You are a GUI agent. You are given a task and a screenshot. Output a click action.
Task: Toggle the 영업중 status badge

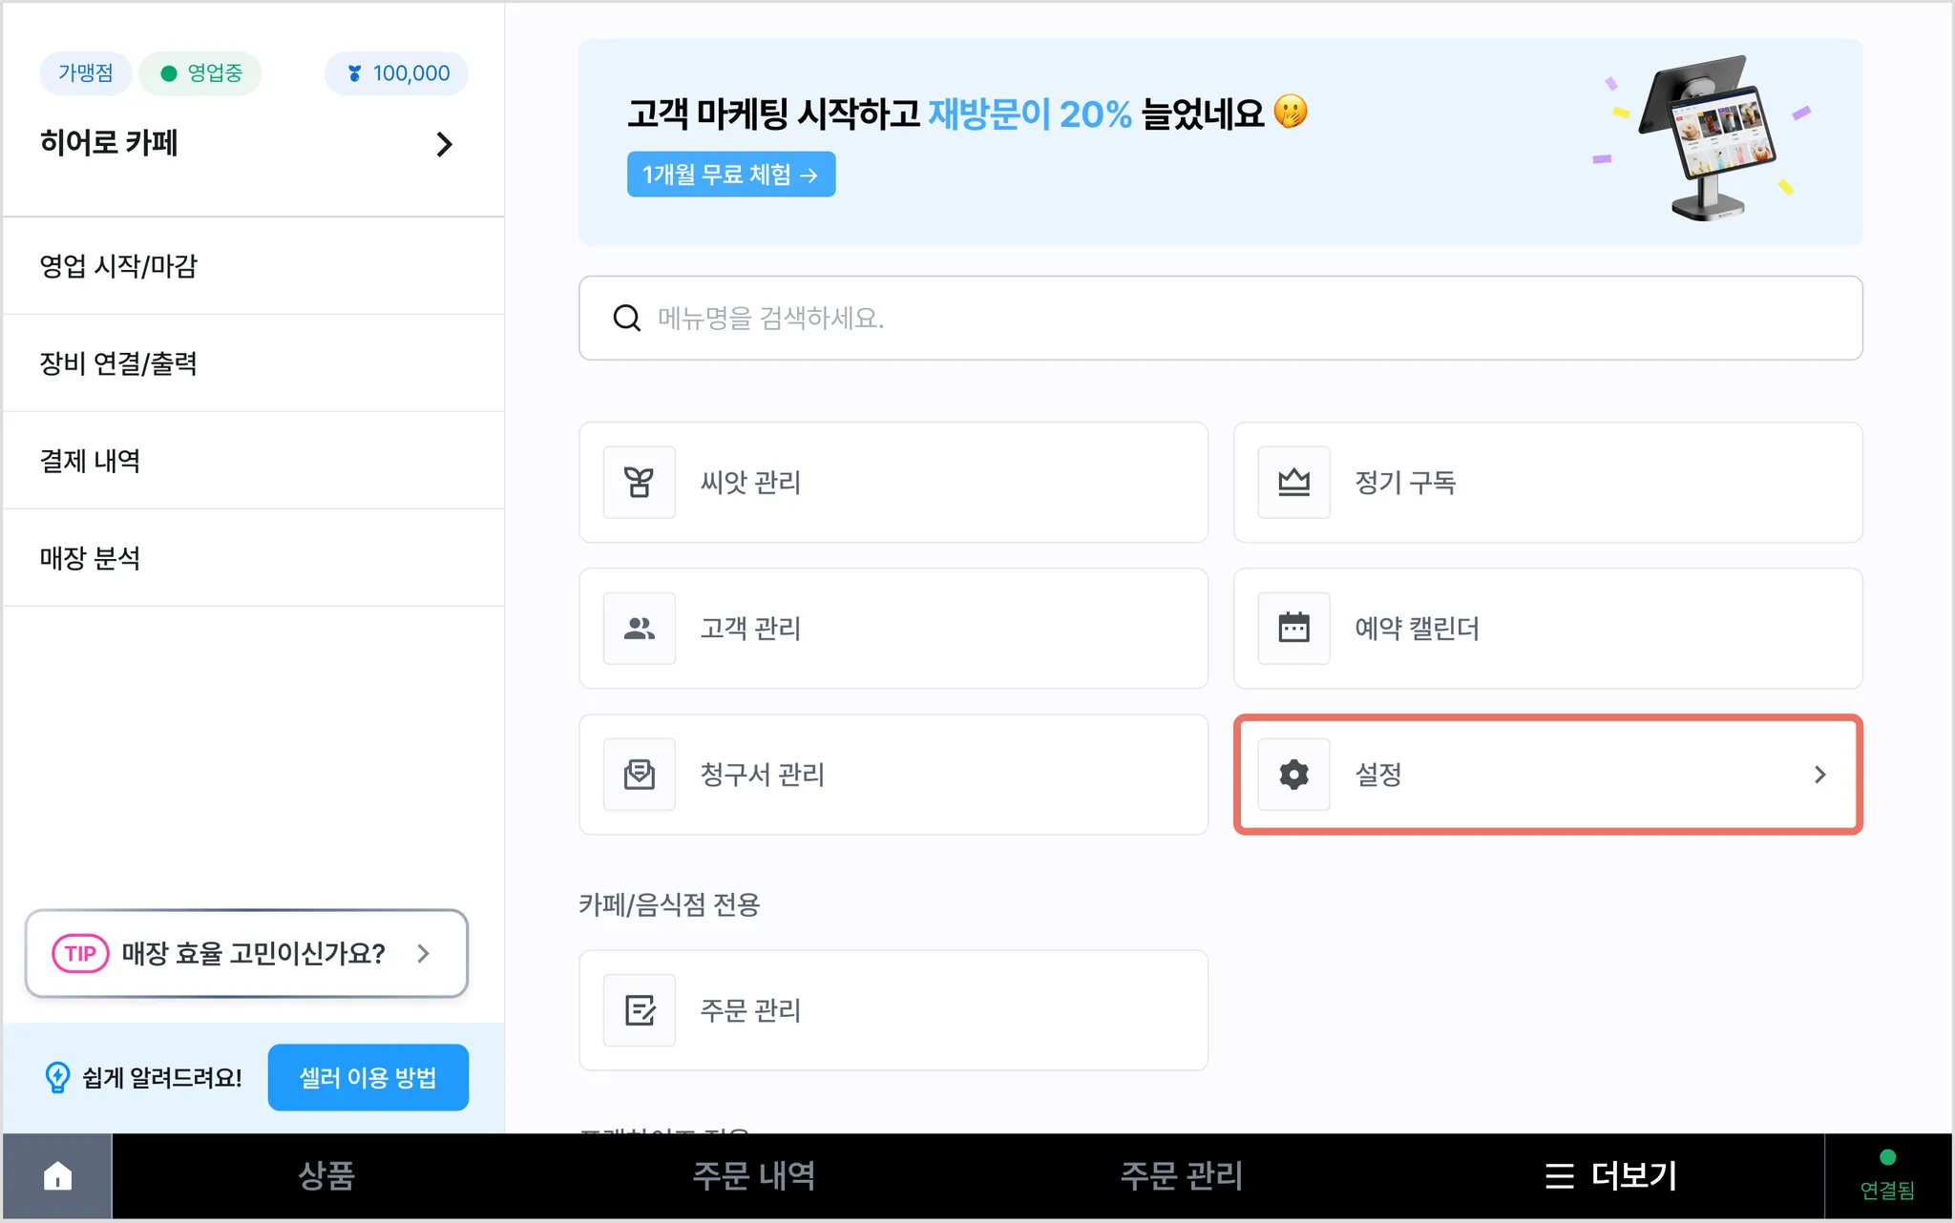tap(200, 73)
